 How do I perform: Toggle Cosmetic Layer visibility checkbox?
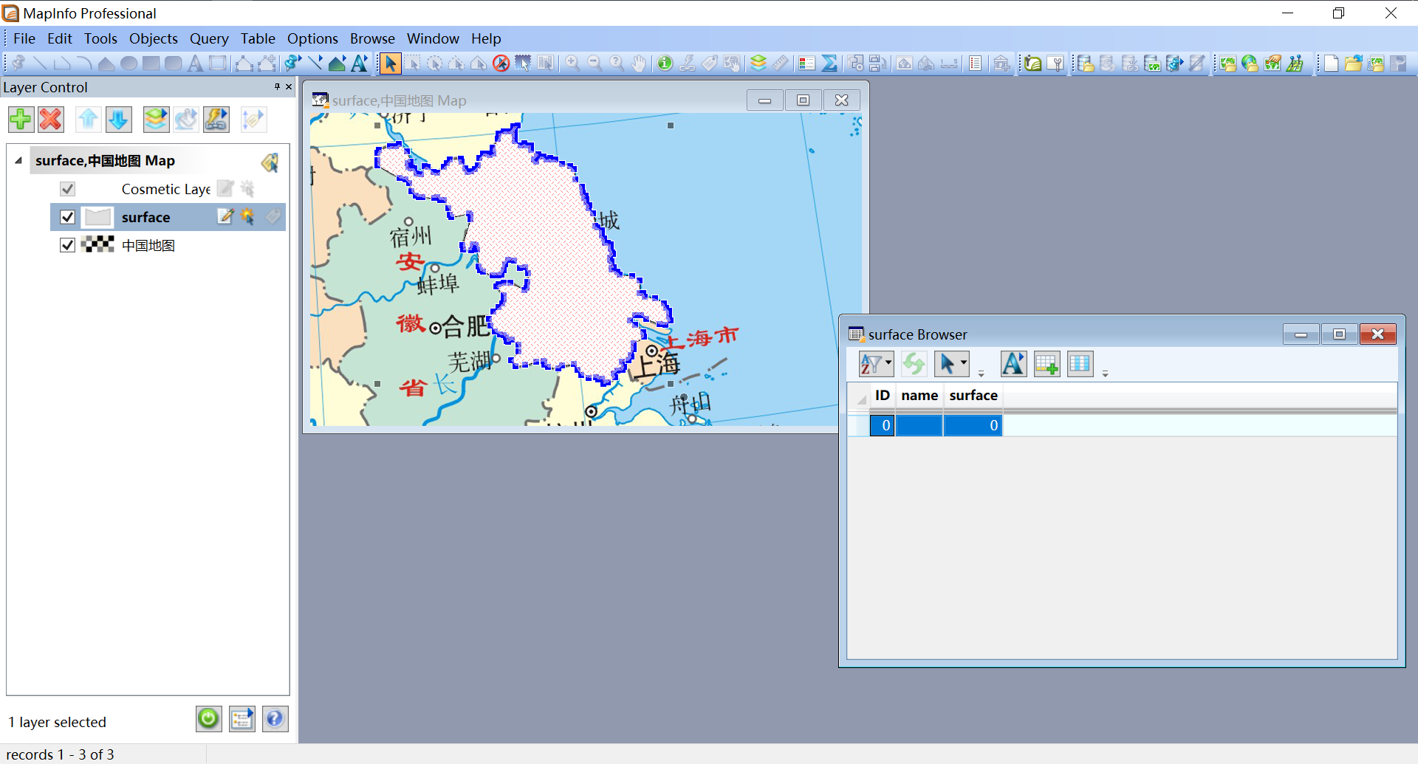[x=67, y=189]
